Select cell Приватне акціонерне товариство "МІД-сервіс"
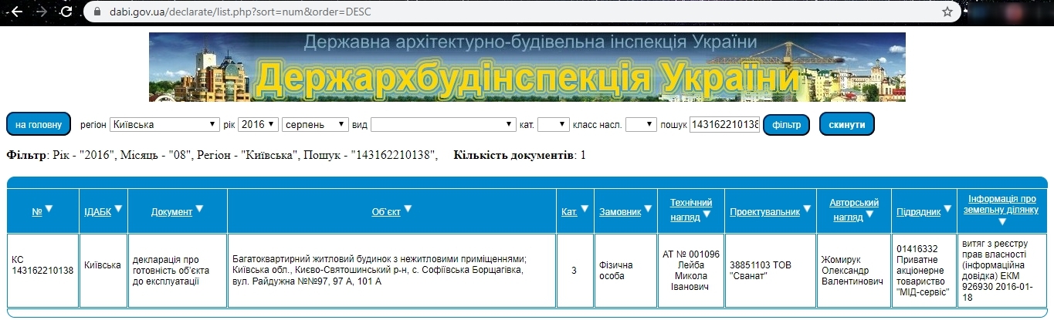This screenshot has width=1054, height=320. [x=924, y=271]
